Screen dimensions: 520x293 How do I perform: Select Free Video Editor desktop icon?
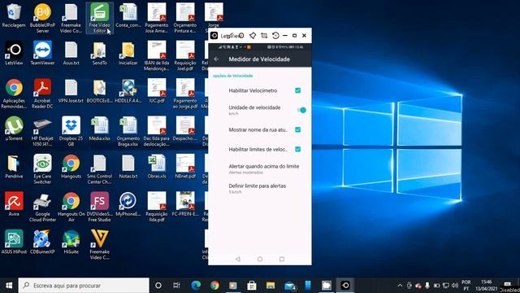(99, 18)
